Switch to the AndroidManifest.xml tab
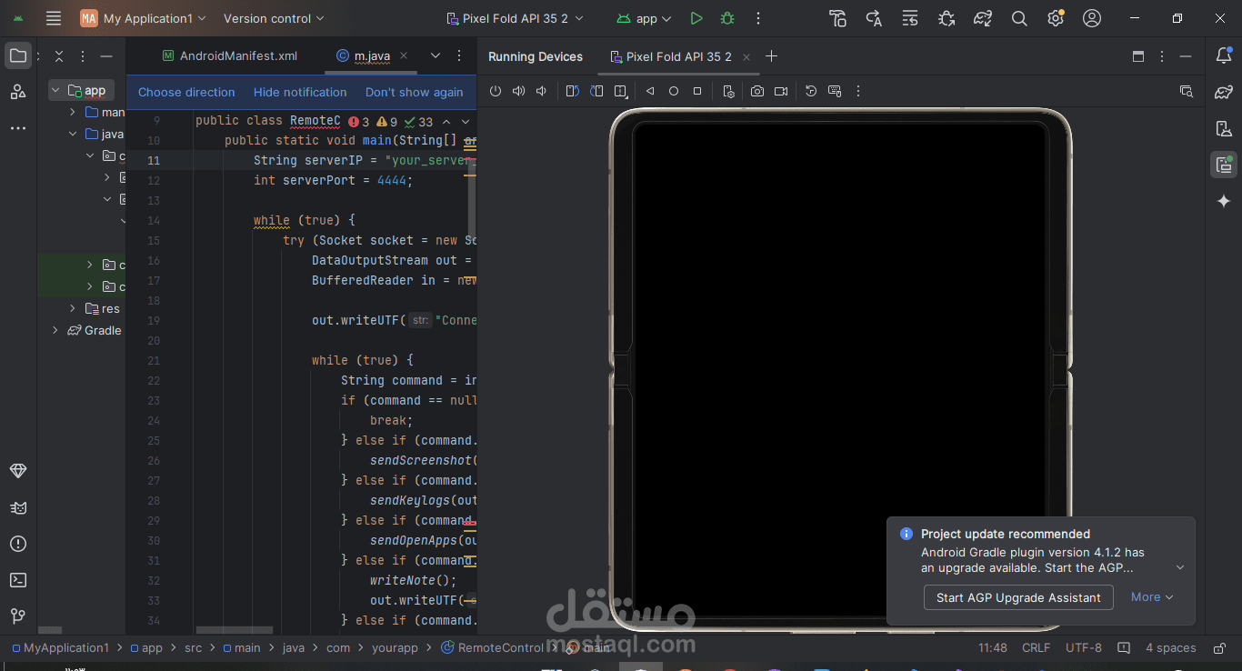1242x671 pixels. point(229,55)
